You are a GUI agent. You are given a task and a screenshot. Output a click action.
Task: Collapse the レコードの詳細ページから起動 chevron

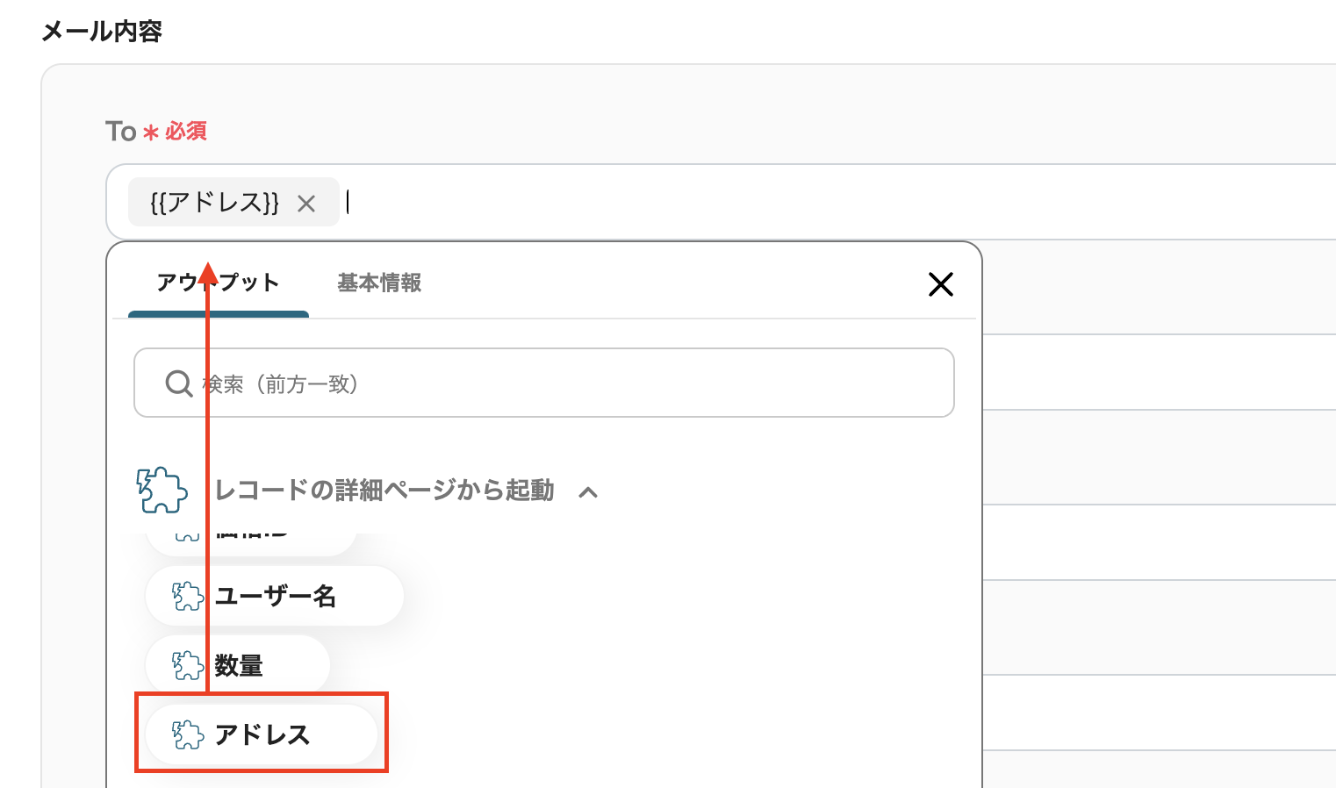588,492
